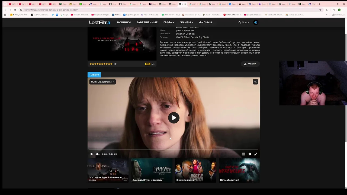Screen dimensions: 347x195
Task: Click the green profile avatar icon
Action: click(339, 10)
